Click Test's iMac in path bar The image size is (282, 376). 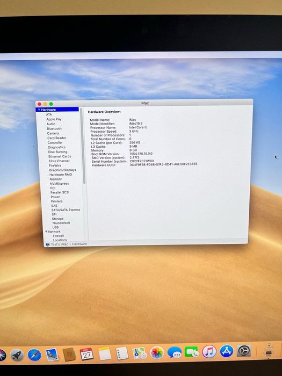point(60,244)
